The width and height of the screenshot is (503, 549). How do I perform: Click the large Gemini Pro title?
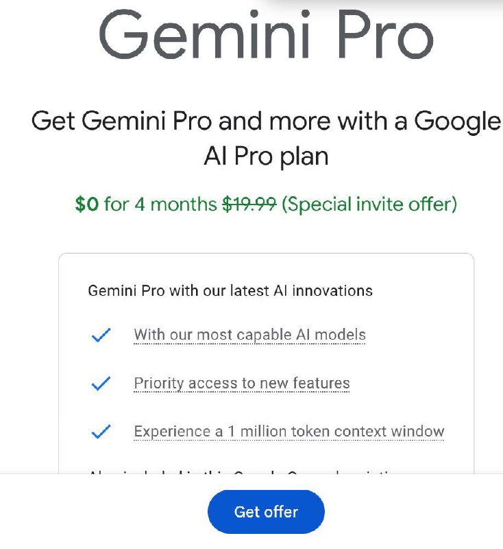click(267, 34)
